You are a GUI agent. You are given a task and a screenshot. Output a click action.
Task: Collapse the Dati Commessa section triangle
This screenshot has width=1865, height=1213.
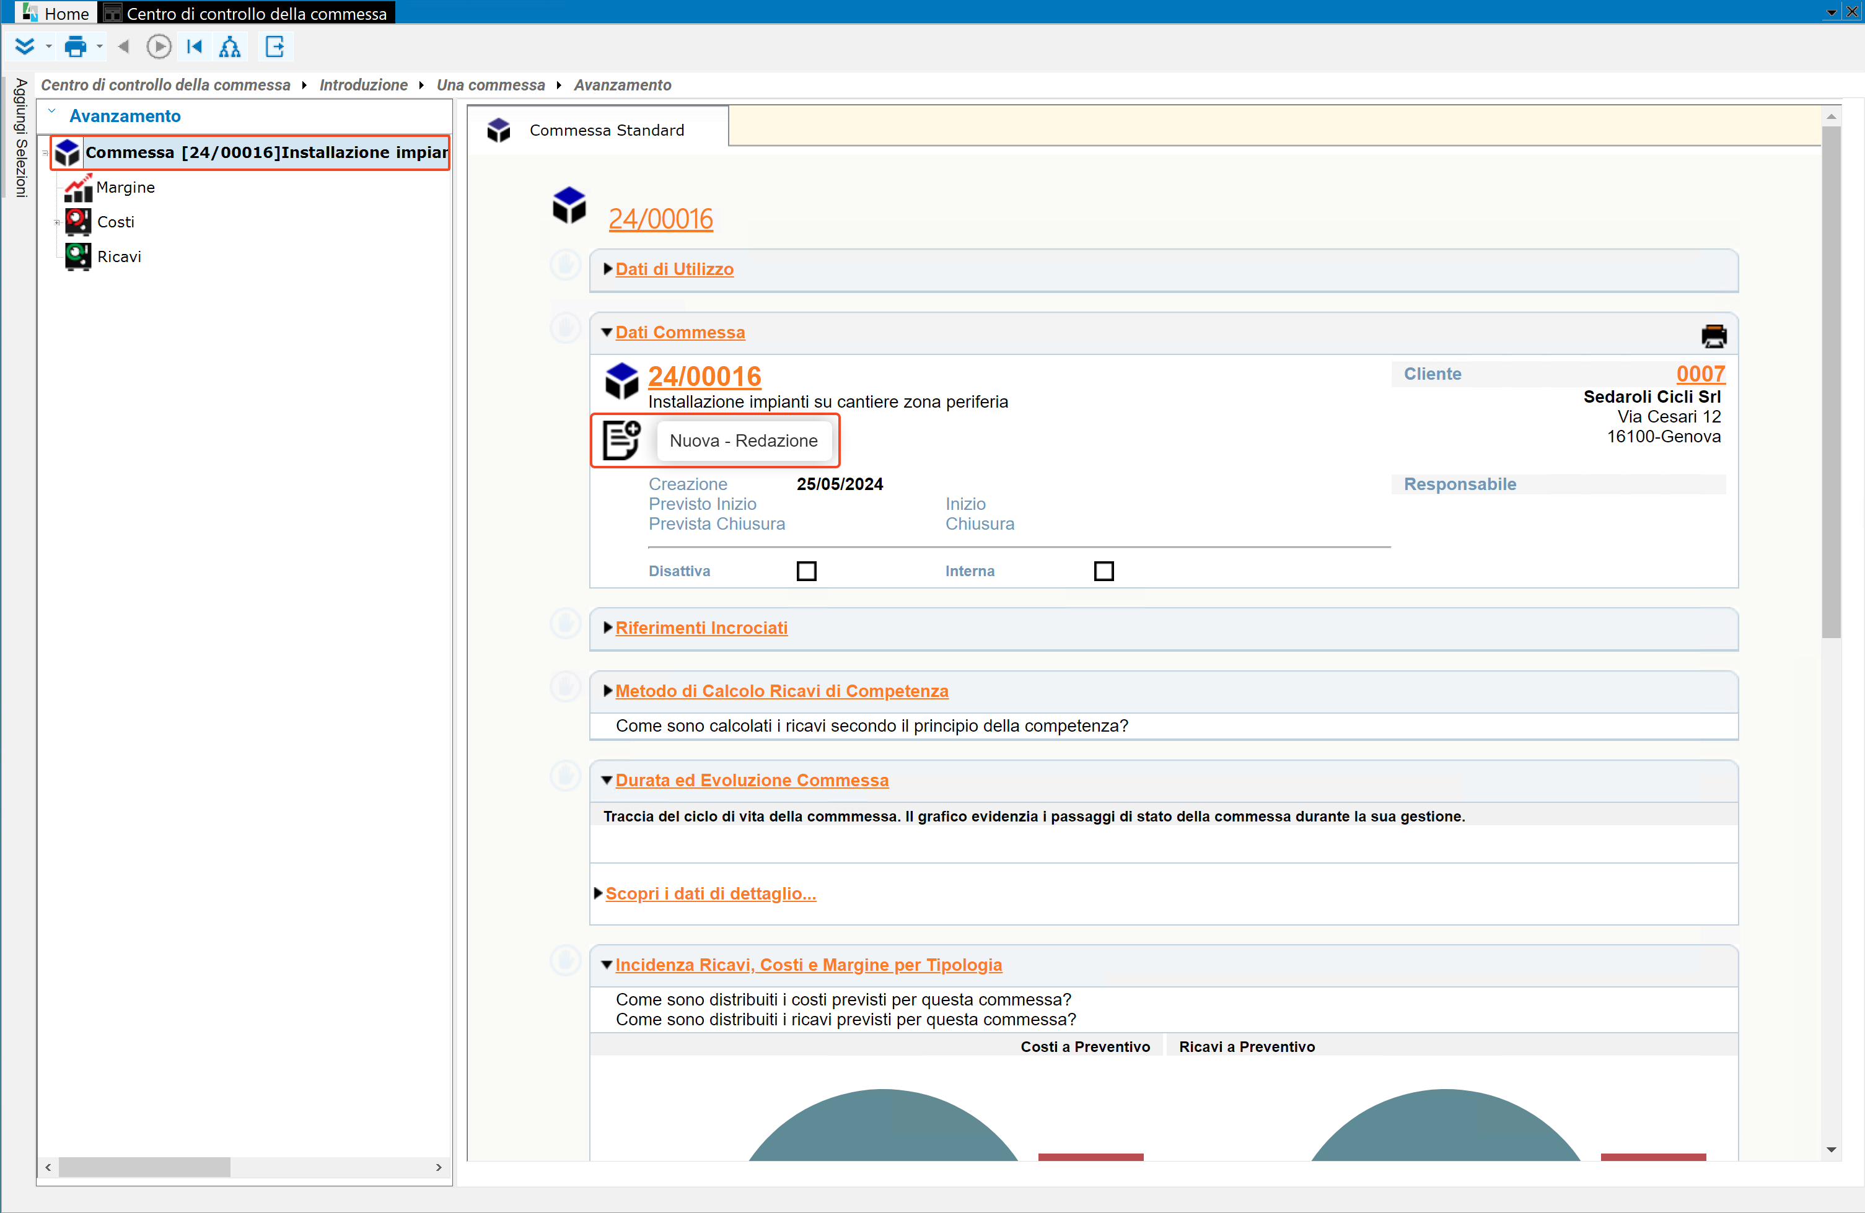click(607, 332)
